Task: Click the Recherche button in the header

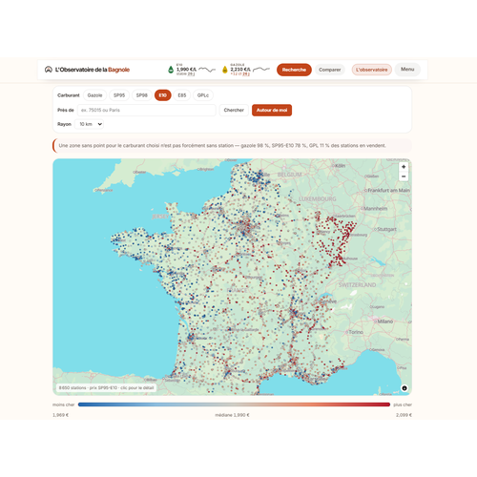Action: (x=294, y=70)
